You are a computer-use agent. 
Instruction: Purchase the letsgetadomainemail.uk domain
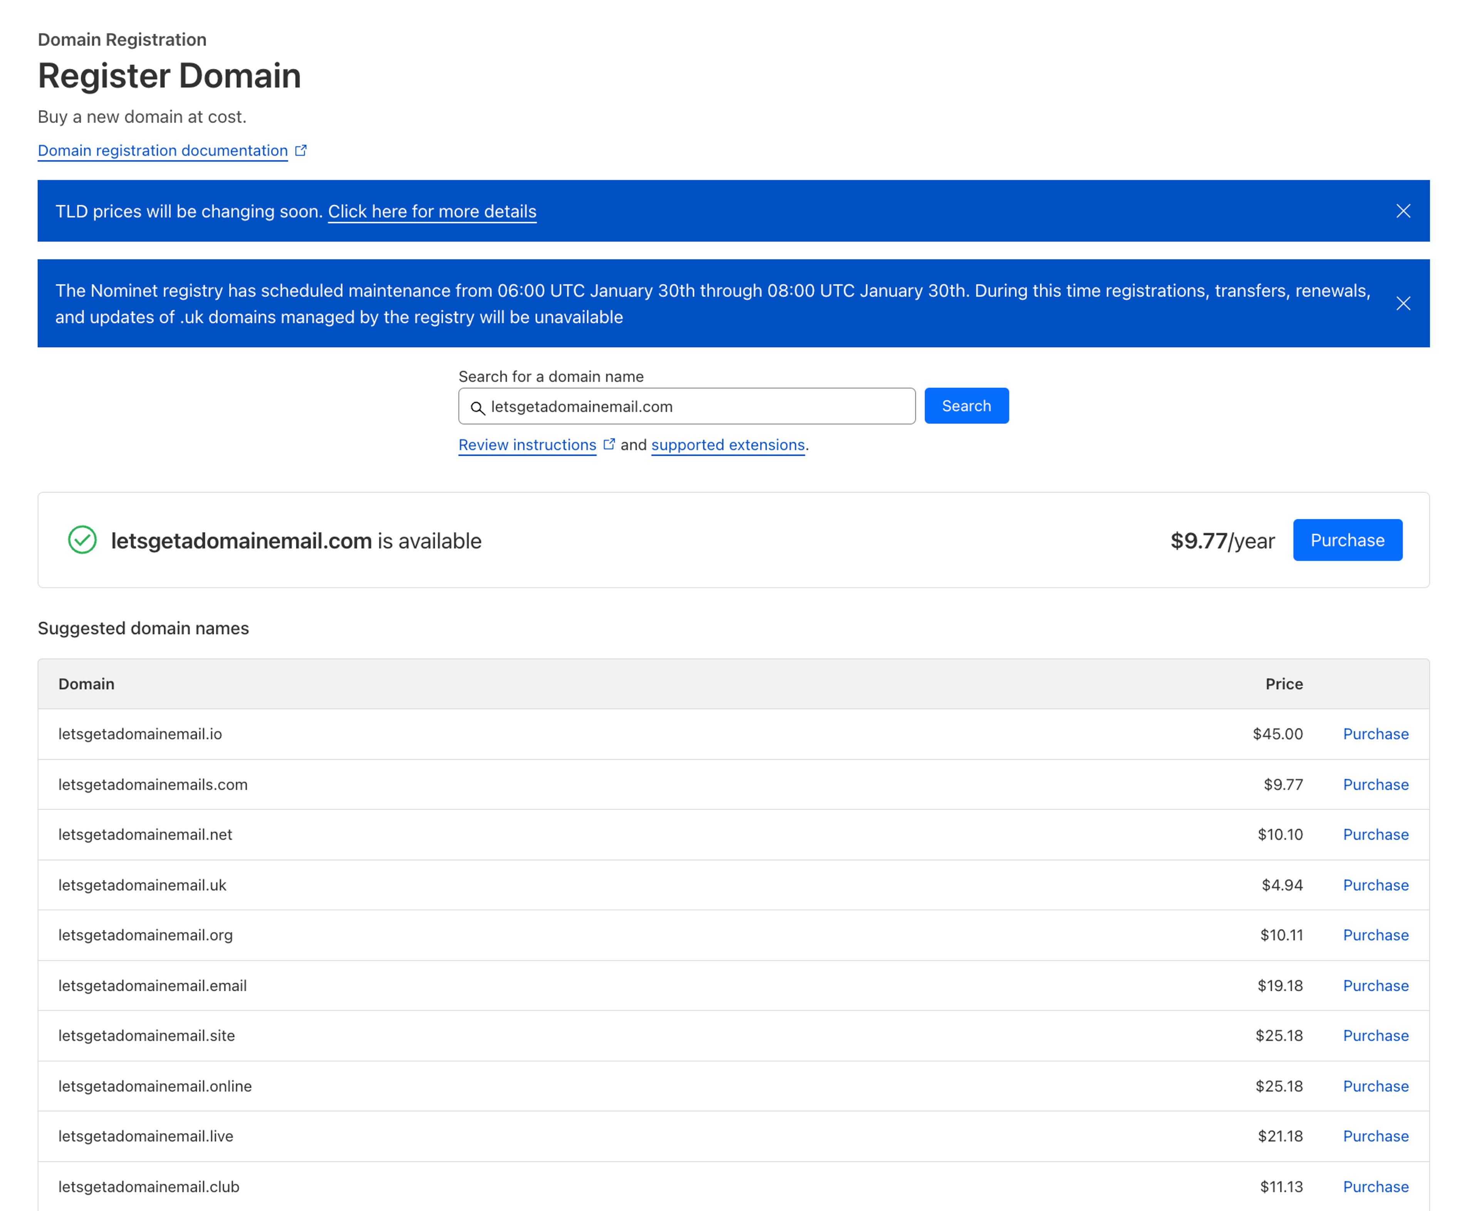(1375, 885)
